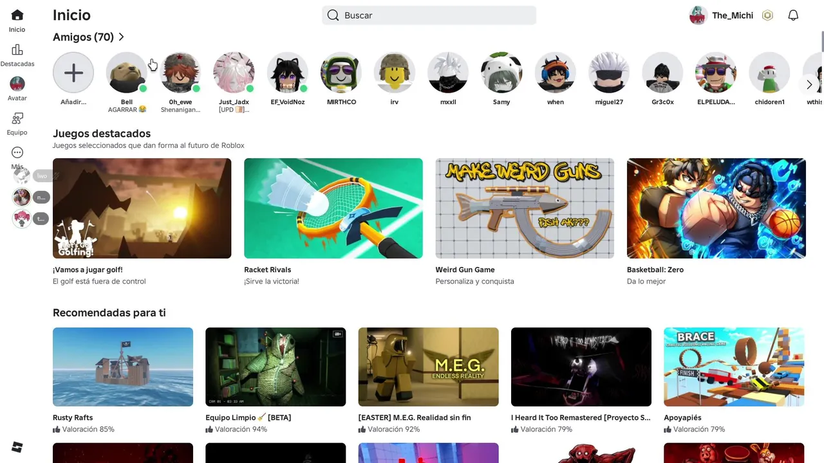The height and width of the screenshot is (463, 824).
Task: Open friend Gr3c0x's avatar
Action: [x=662, y=73]
